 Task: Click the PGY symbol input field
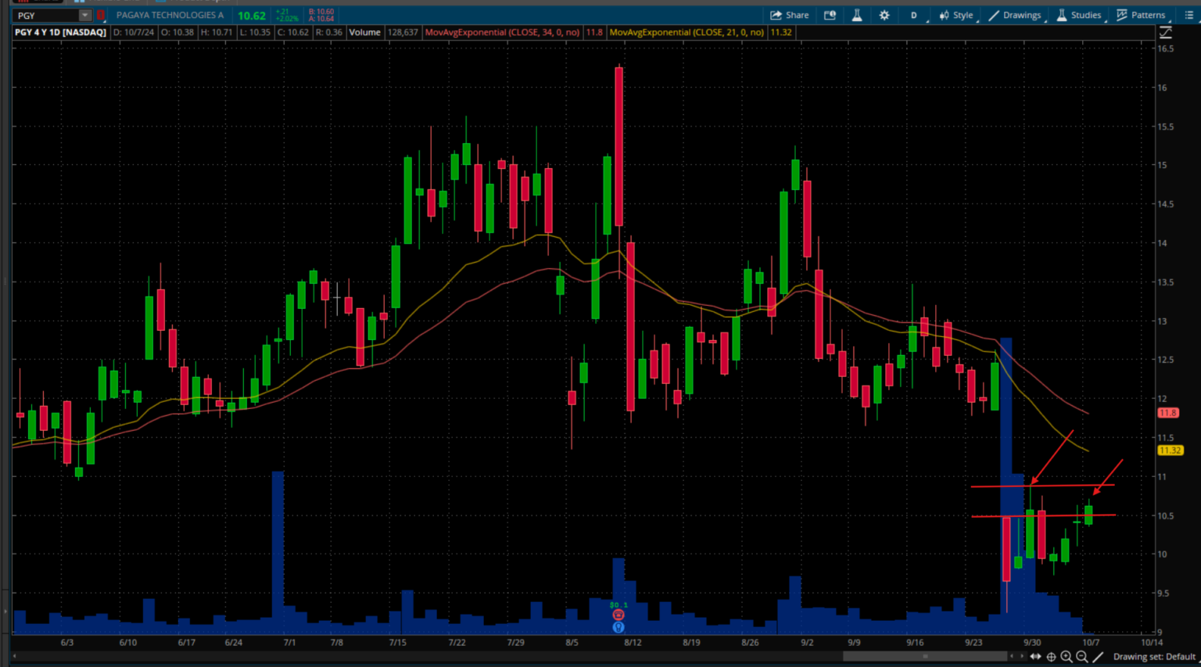coord(45,16)
